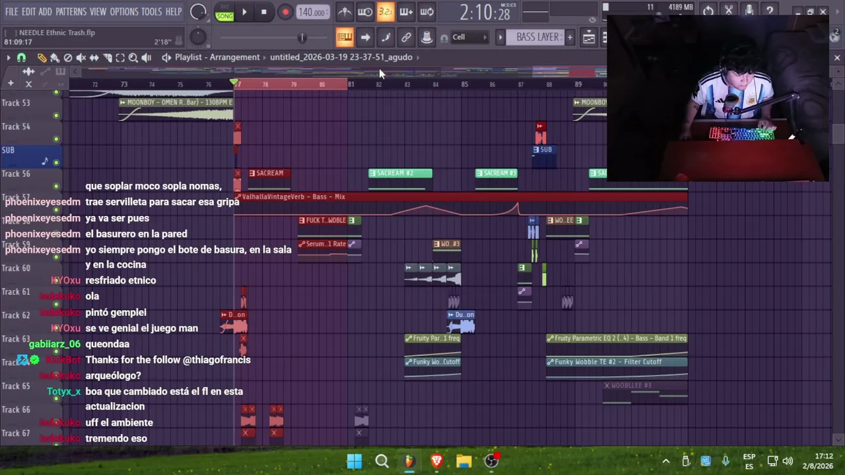Select the SUB track header
This screenshot has height=475, width=845.
30,156
